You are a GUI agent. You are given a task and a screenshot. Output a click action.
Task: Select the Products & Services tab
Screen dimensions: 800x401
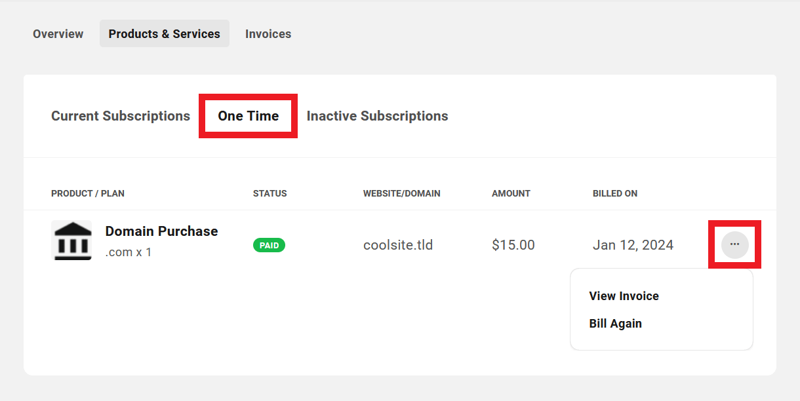pos(164,33)
